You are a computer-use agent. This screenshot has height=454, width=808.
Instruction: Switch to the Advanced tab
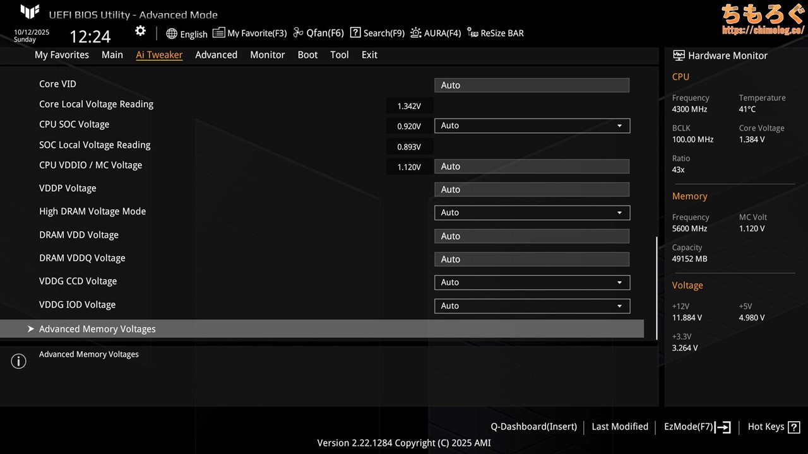(216, 55)
